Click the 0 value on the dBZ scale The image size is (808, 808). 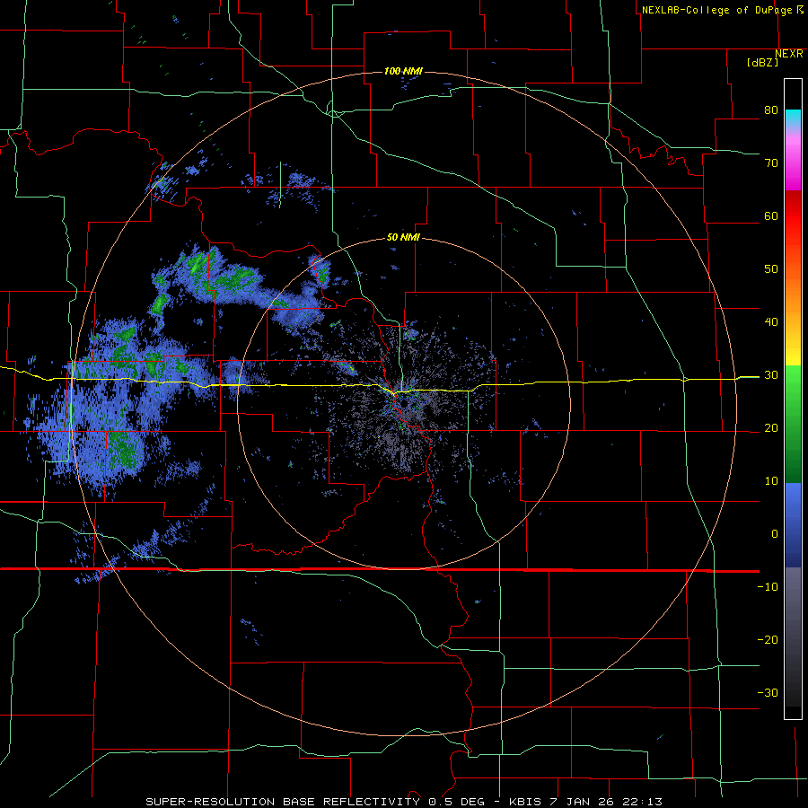(x=775, y=534)
